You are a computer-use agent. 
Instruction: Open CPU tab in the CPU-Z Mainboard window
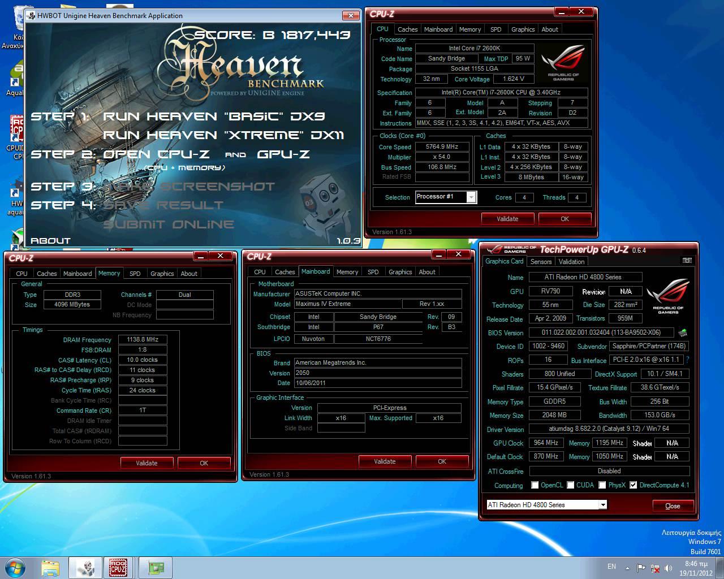[260, 272]
